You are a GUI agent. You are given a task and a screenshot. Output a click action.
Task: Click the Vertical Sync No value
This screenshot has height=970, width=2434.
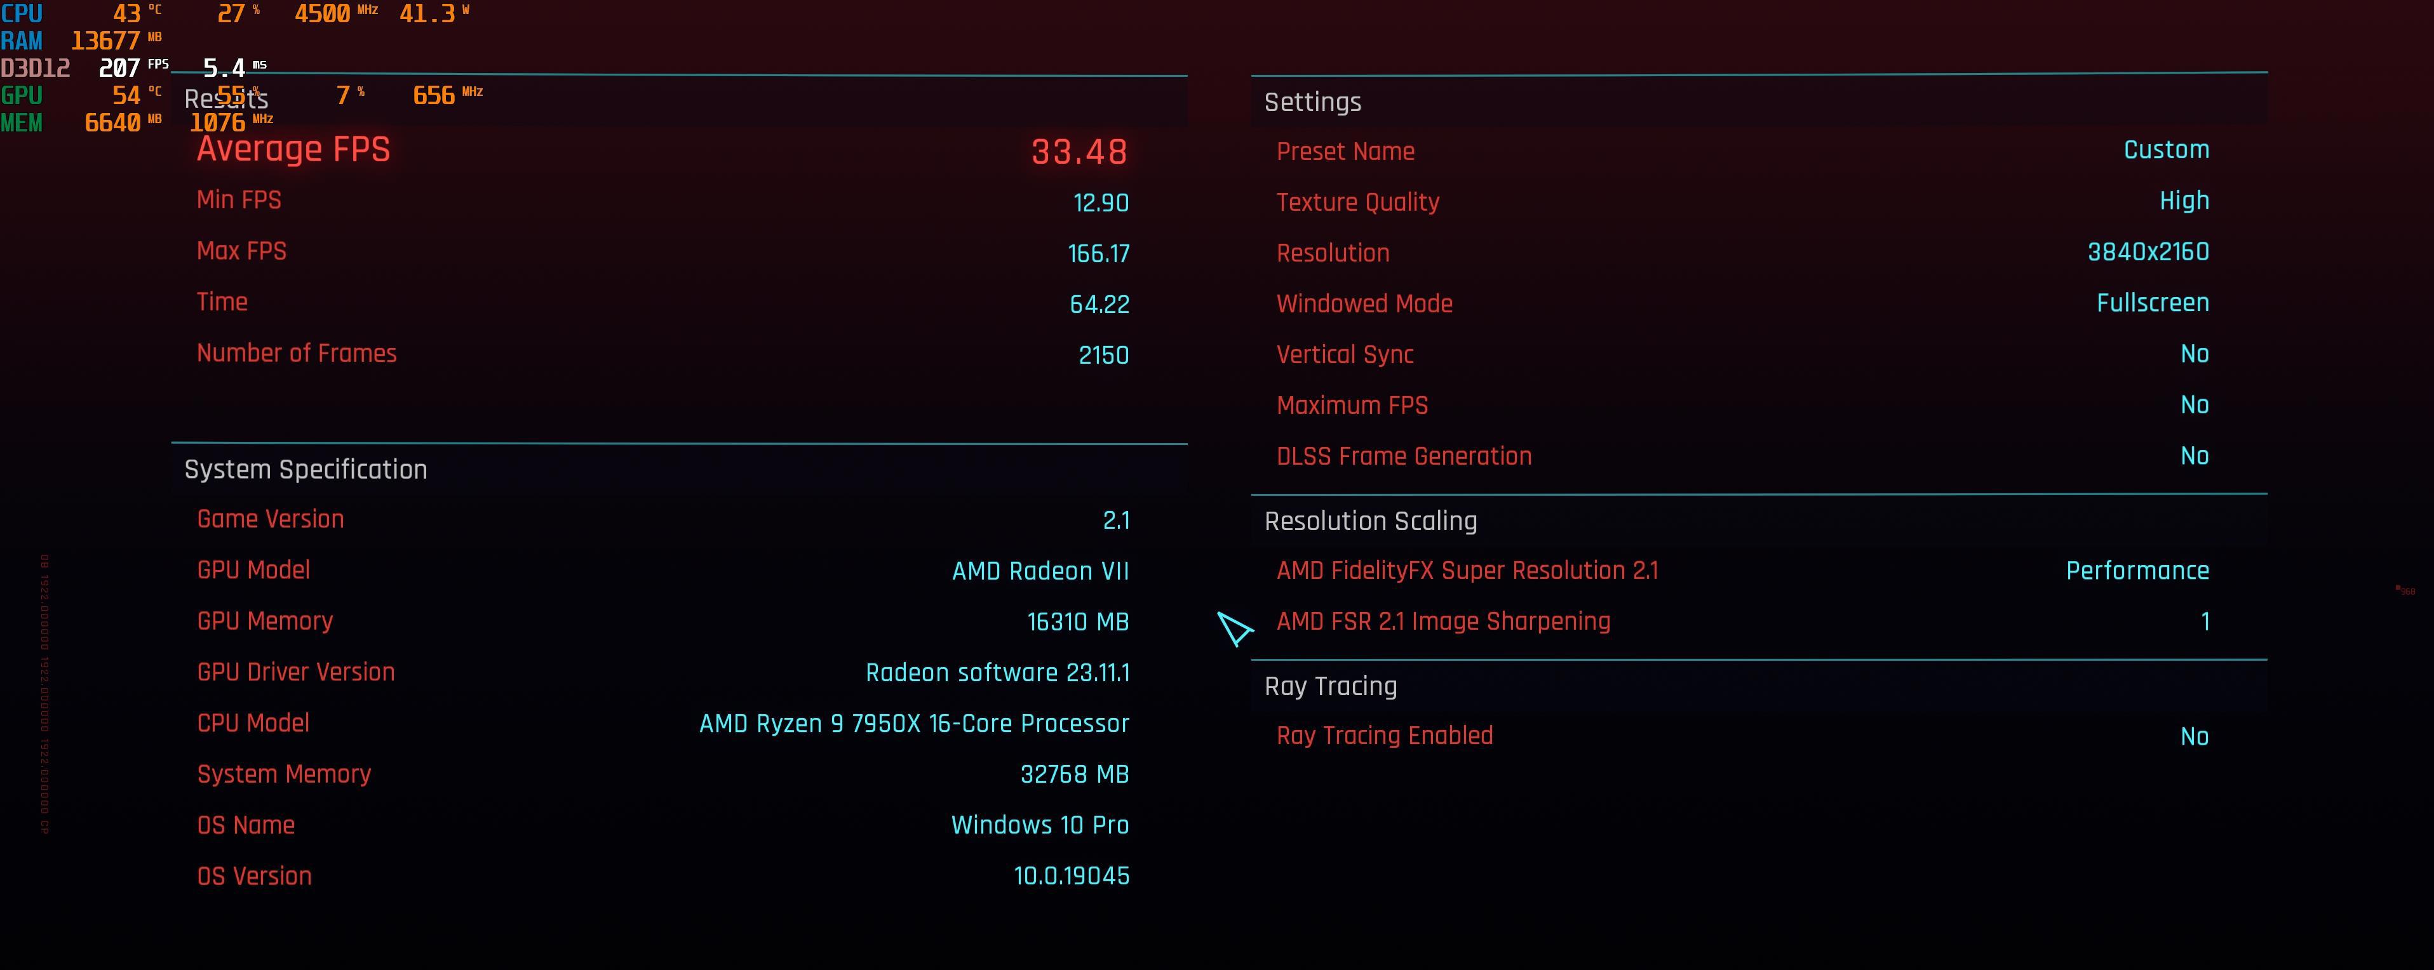pyautogui.click(x=2194, y=354)
